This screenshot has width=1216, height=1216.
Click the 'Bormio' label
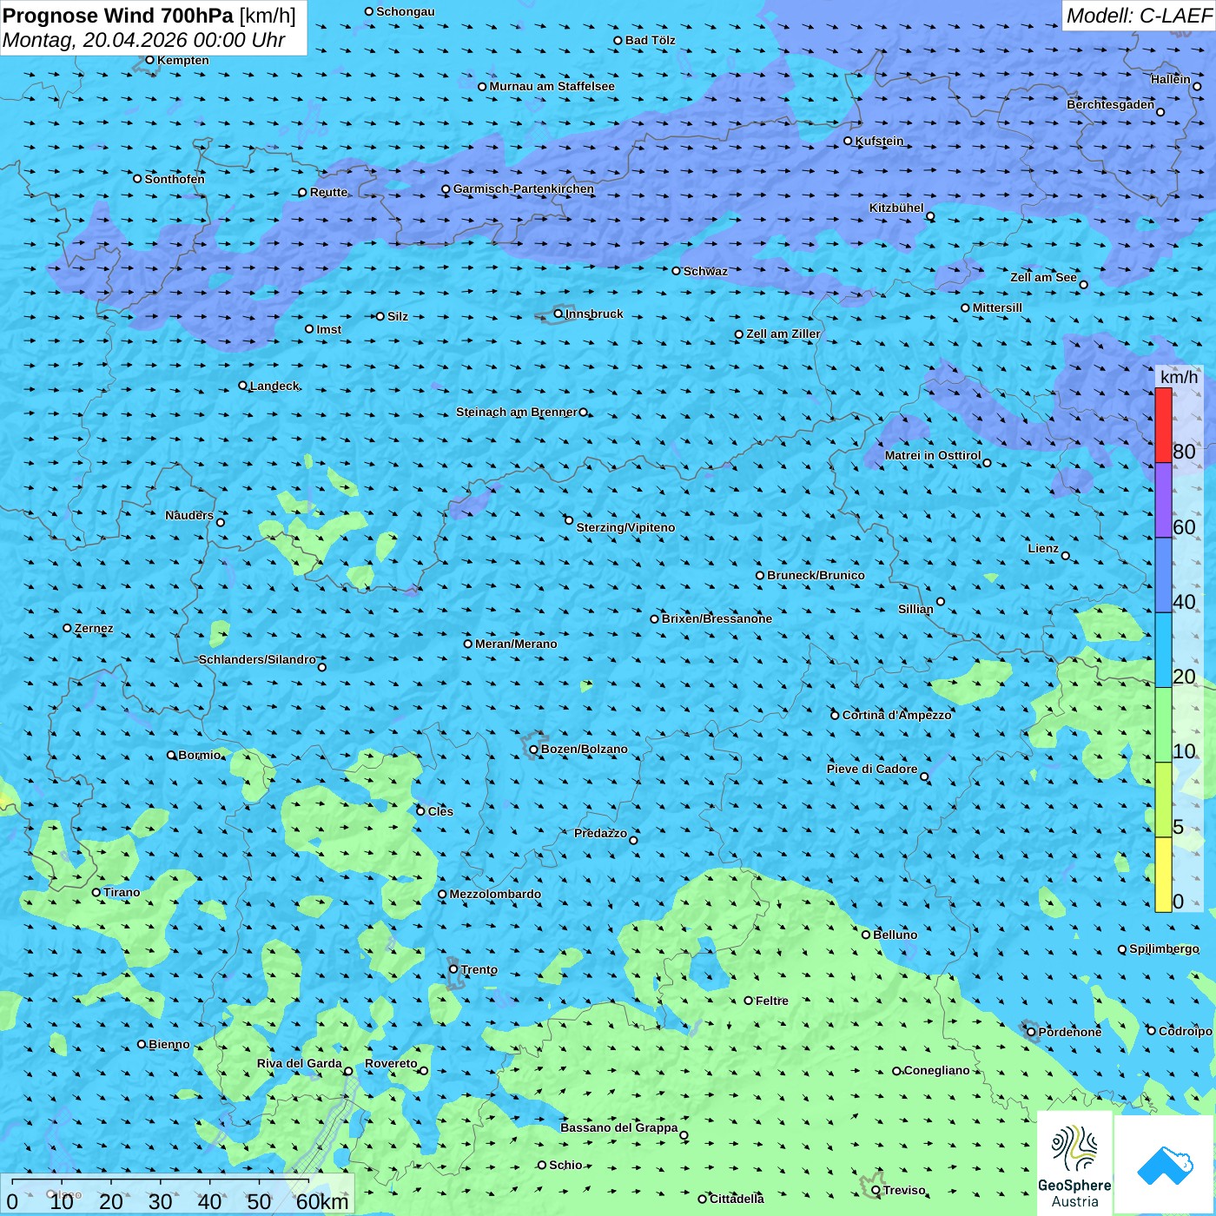coord(200,755)
